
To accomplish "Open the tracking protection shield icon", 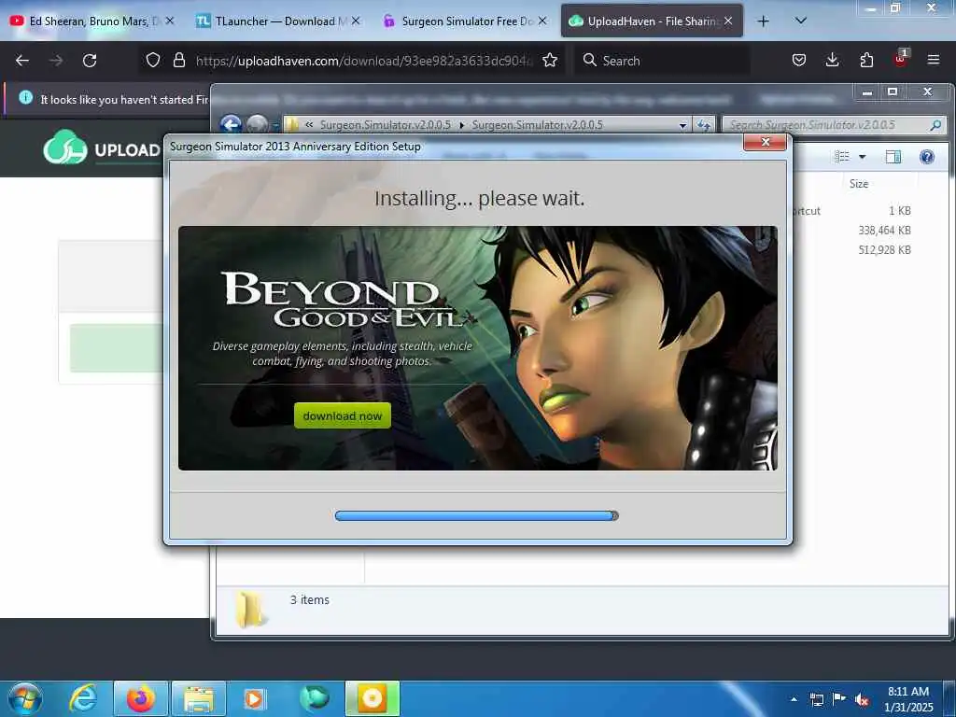I will pos(153,60).
